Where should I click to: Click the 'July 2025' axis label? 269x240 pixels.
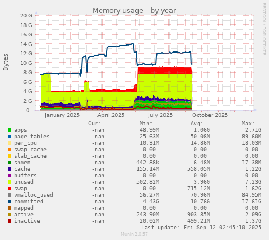[160, 115]
